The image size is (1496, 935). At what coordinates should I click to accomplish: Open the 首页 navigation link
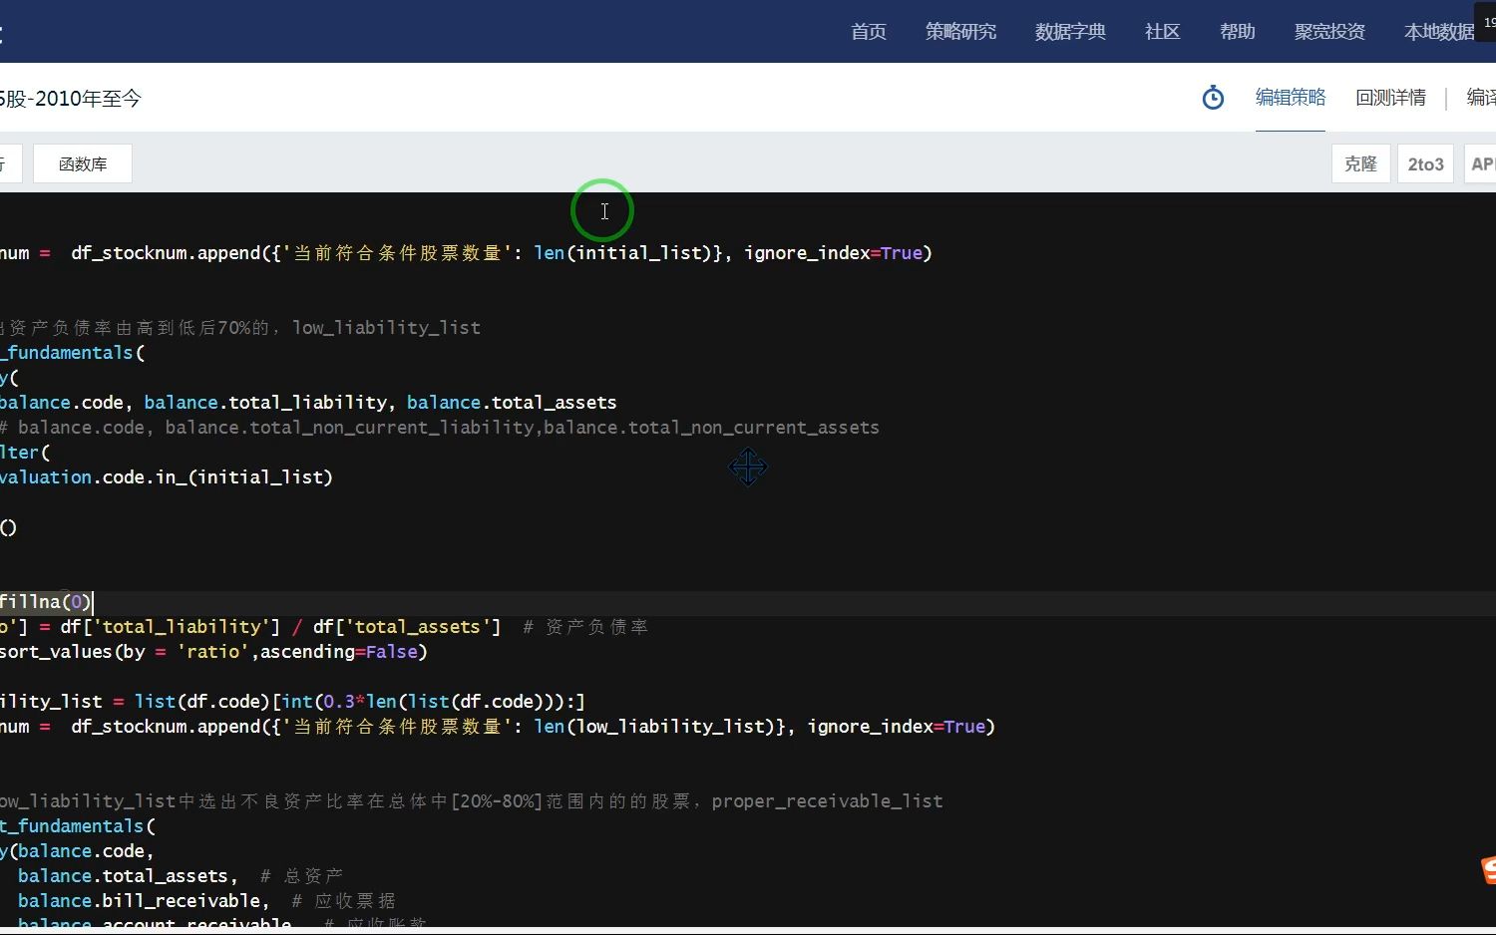[x=868, y=32]
